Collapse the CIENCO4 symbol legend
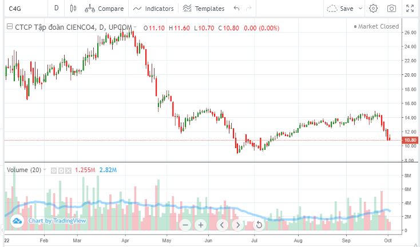The width and height of the screenshot is (420, 247). [x=9, y=27]
